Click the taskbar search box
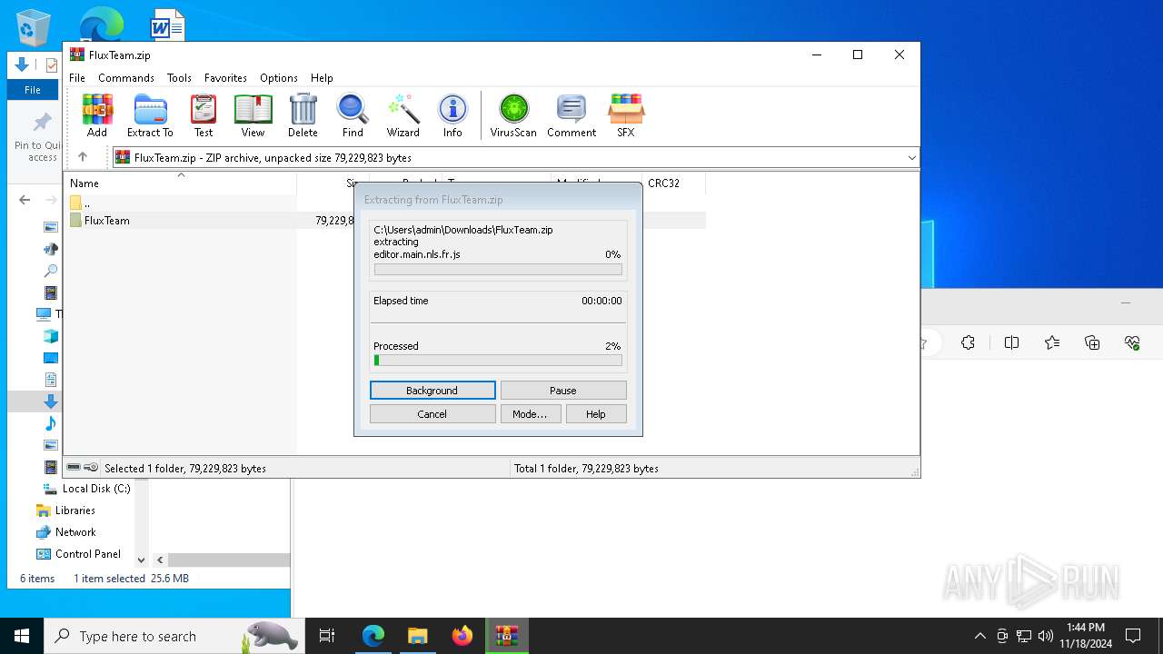Viewport: 1163px width, 654px height. pos(174,636)
